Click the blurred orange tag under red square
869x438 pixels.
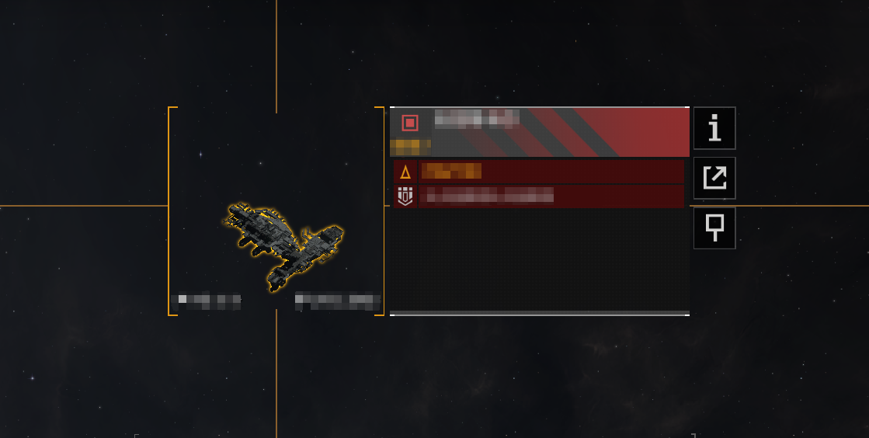[x=411, y=147]
